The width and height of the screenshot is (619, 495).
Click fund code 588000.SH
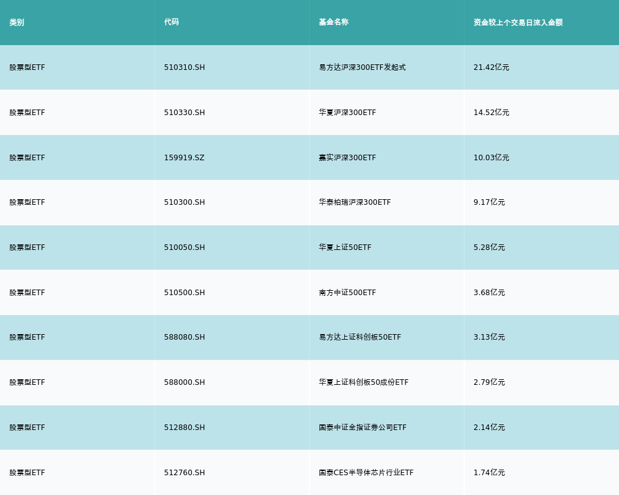tap(184, 382)
